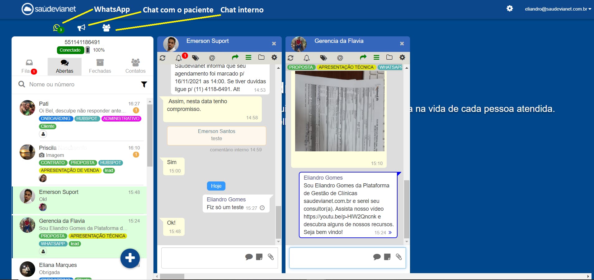Refresh the Emerson Suport chat
Viewport: 594px width, 280px height.
pos(163,58)
